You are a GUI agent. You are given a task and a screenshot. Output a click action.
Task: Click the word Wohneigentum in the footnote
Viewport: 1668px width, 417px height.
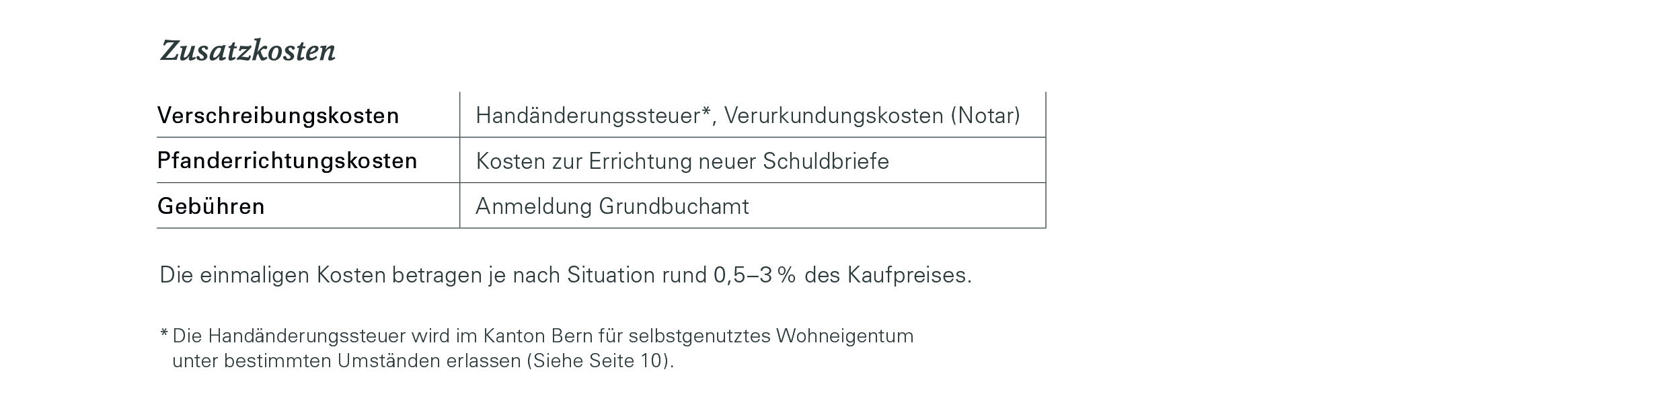click(845, 336)
